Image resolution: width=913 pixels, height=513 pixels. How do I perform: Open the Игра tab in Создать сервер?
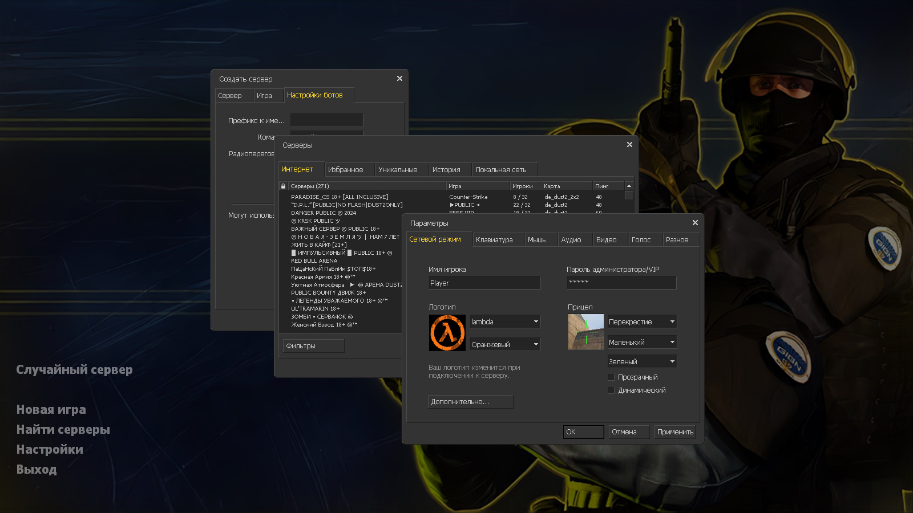(x=268, y=95)
